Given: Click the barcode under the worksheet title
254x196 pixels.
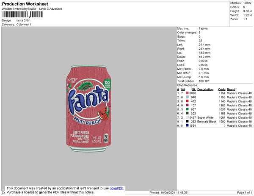Looking at the screenshot, I should (22, 14).
